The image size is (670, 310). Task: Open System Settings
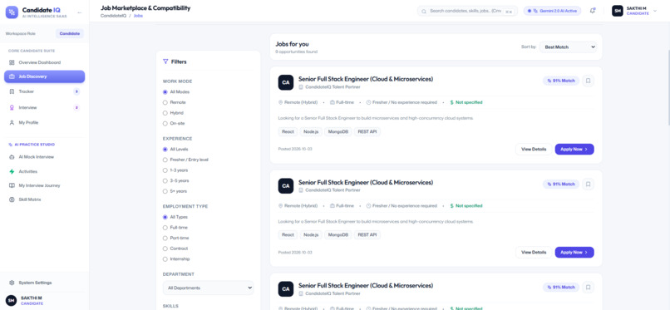click(x=44, y=283)
